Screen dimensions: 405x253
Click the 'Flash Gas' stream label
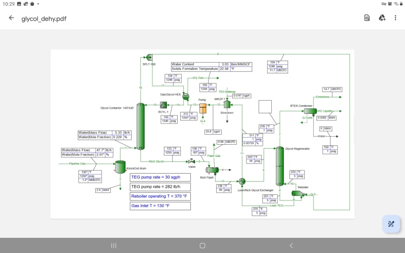click(x=214, y=156)
